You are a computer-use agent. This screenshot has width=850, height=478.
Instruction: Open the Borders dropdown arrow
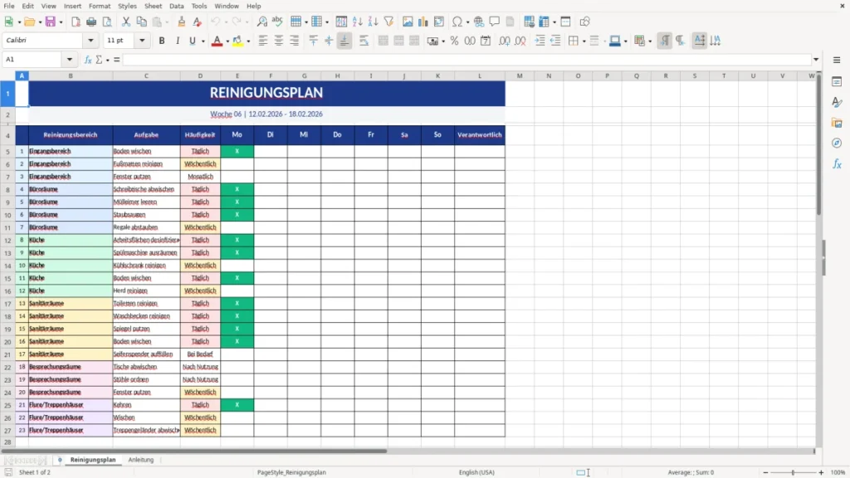tap(584, 41)
